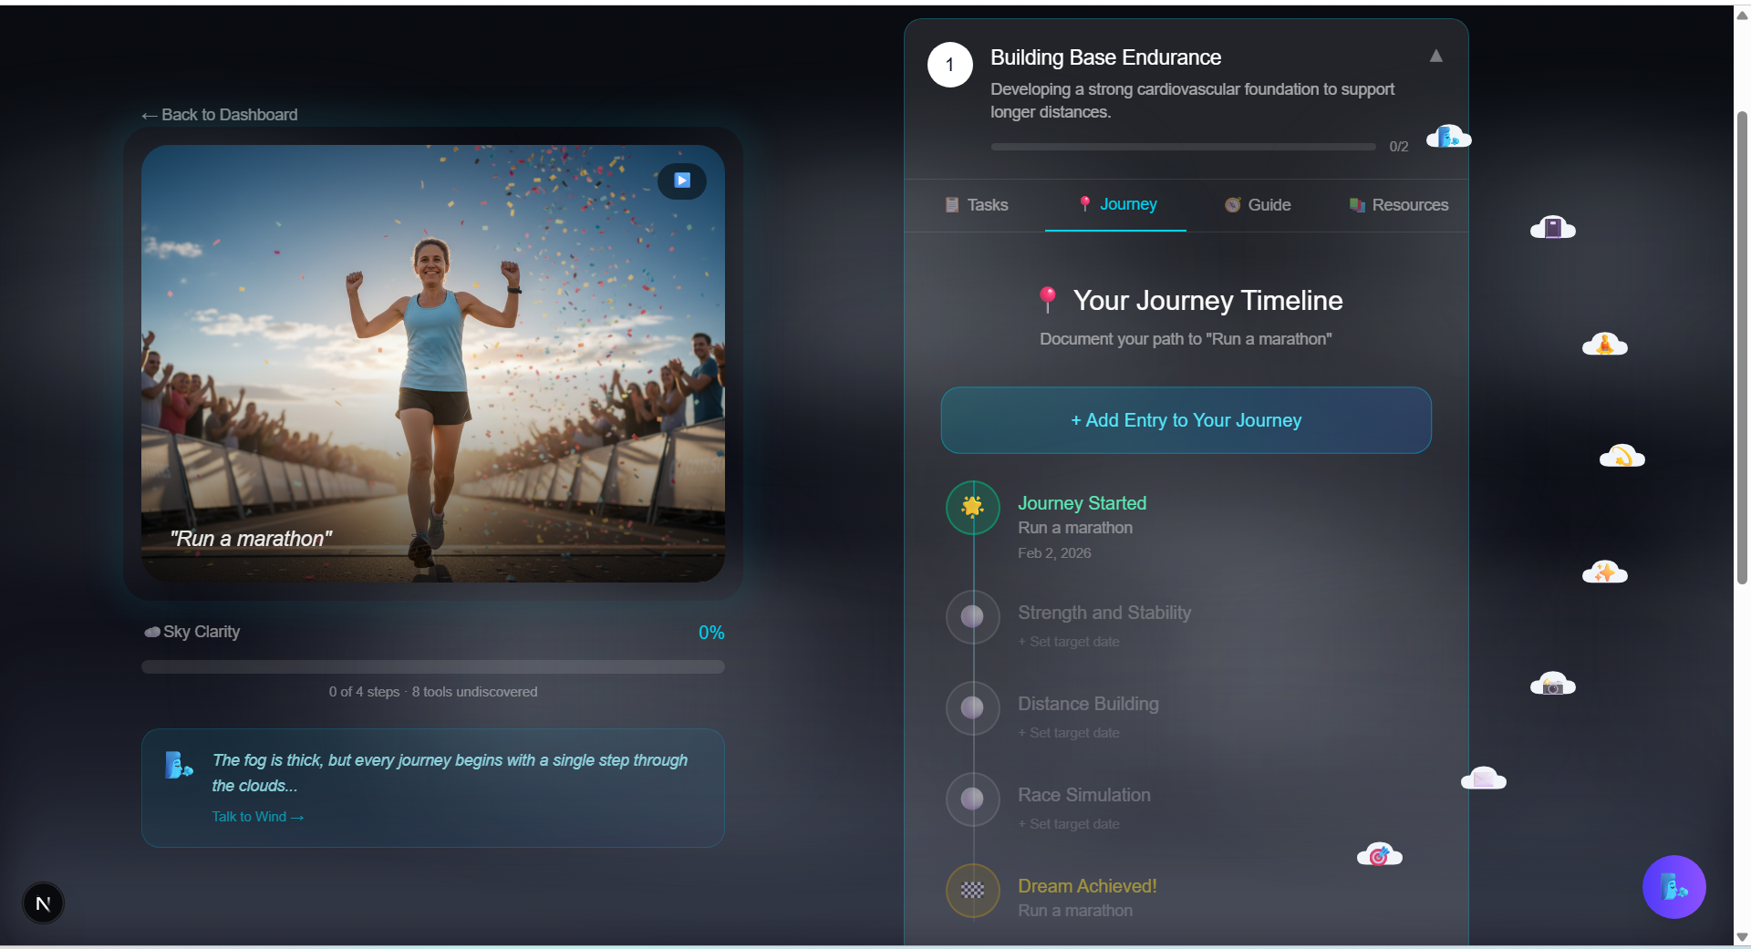This screenshot has width=1751, height=949.
Task: Open the Resources tab
Action: pos(1399,205)
